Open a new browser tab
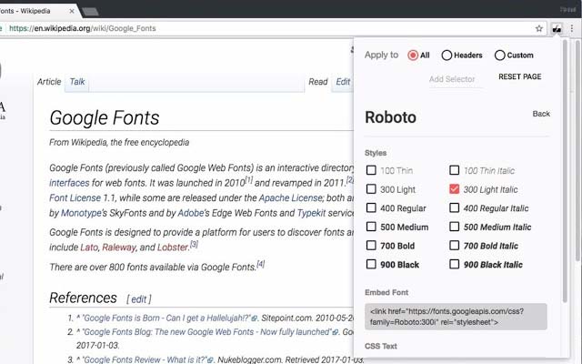Image resolution: width=582 pixels, height=364 pixels. pos(91,11)
